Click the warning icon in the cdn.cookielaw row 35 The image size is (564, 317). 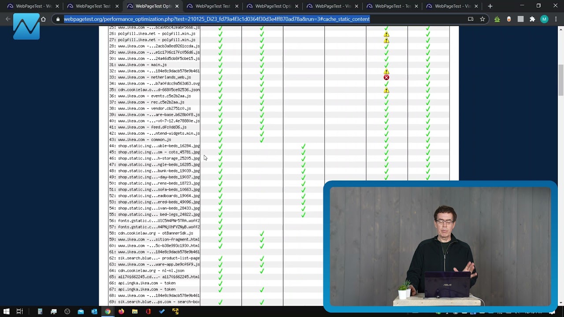[x=386, y=90]
